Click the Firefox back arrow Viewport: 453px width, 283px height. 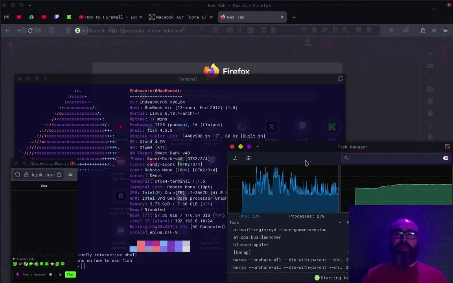(x=7, y=31)
